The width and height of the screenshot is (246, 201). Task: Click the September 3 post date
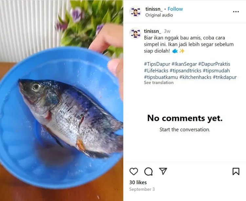pos(142,189)
